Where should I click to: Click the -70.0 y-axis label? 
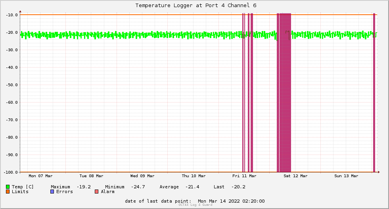[11, 120]
